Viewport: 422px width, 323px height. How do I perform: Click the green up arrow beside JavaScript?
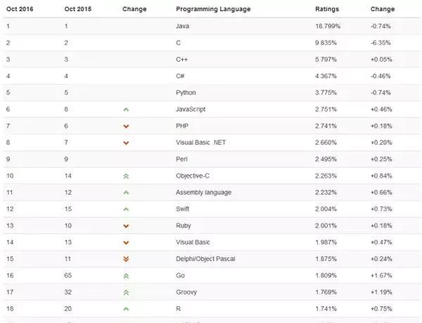pos(126,110)
